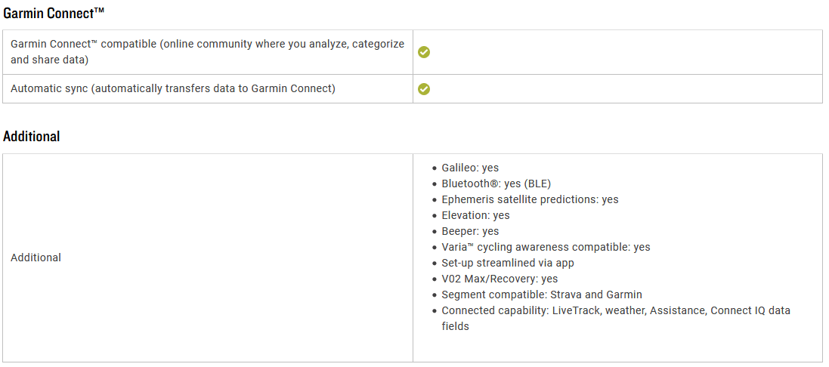Image resolution: width=829 pixels, height=367 pixels.
Task: Select the Additional section heading
Action: [31, 136]
